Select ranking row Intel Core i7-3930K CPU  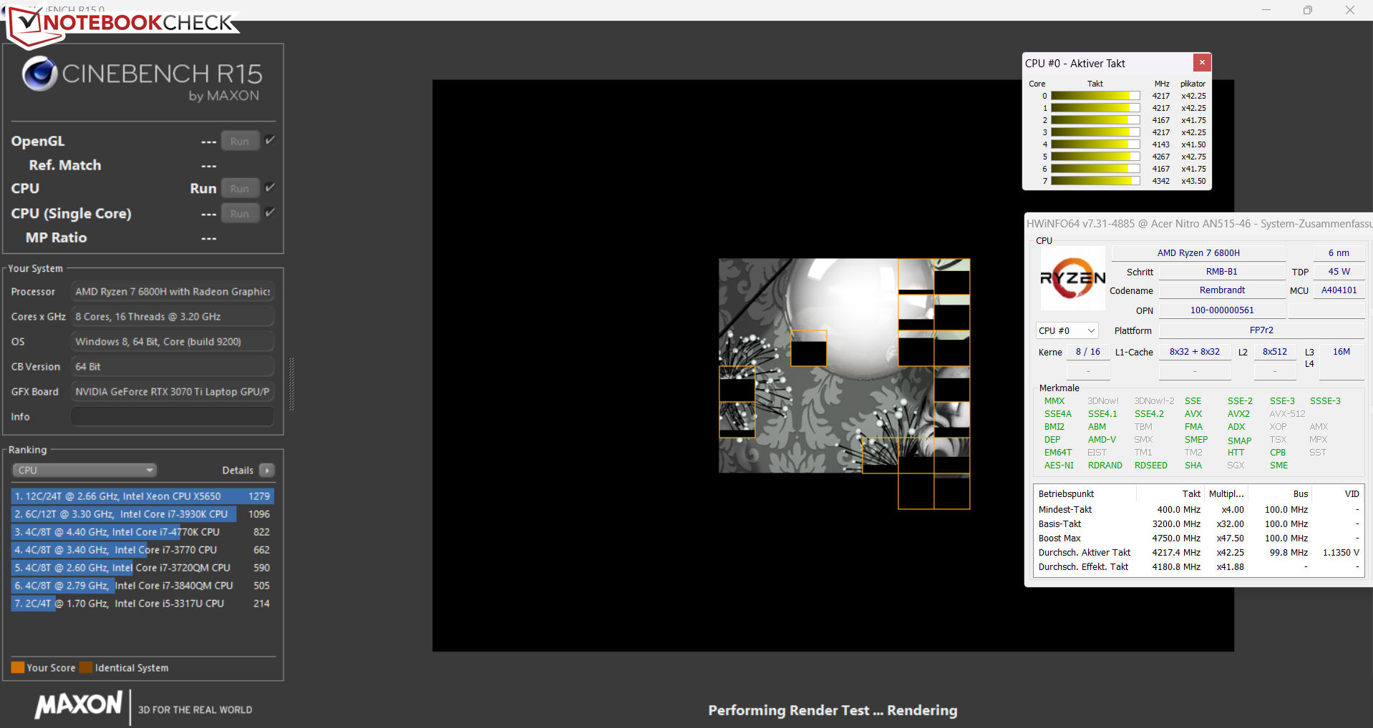point(142,513)
